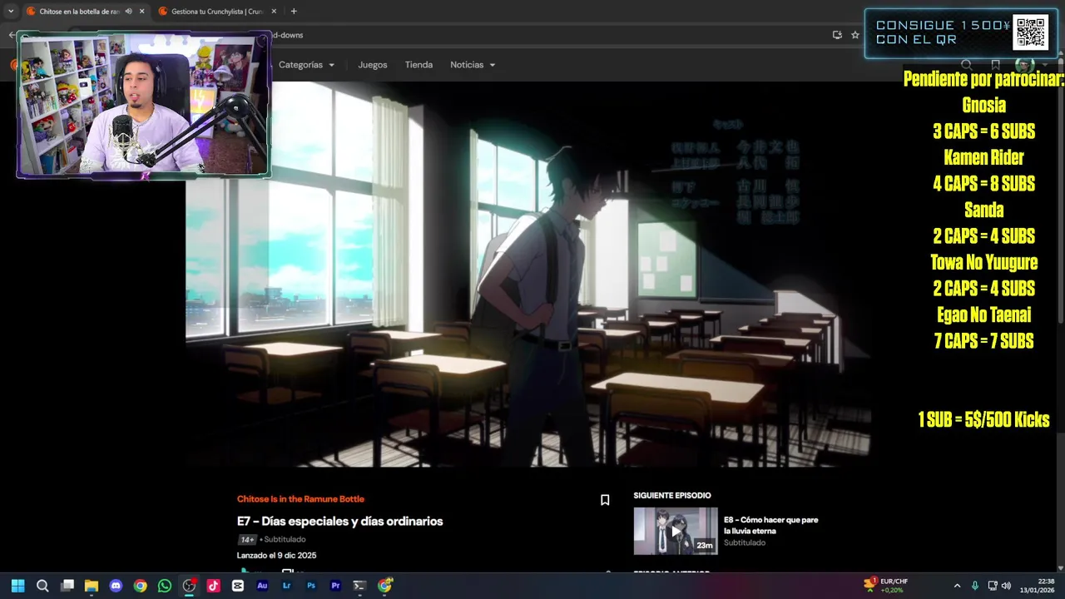The width and height of the screenshot is (1065, 599).
Task: Open network settings from the system tray
Action: 992,586
